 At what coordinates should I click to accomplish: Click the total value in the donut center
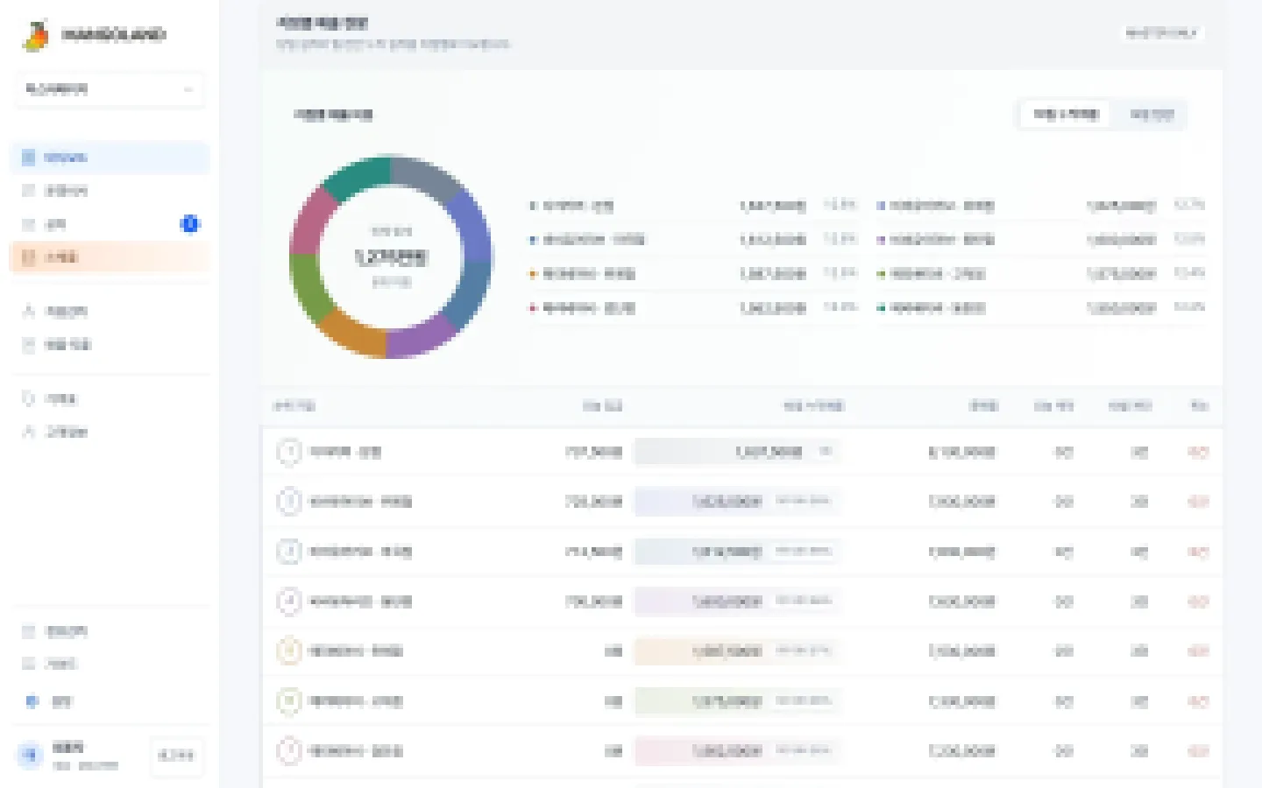click(391, 257)
